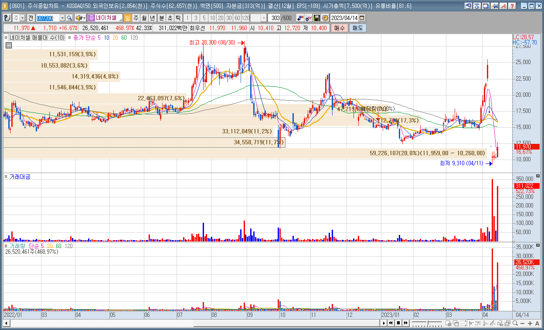Select the 주 (weekly) period toggle
This screenshot has height=330, width=544.
pyautogui.click(x=136, y=18)
